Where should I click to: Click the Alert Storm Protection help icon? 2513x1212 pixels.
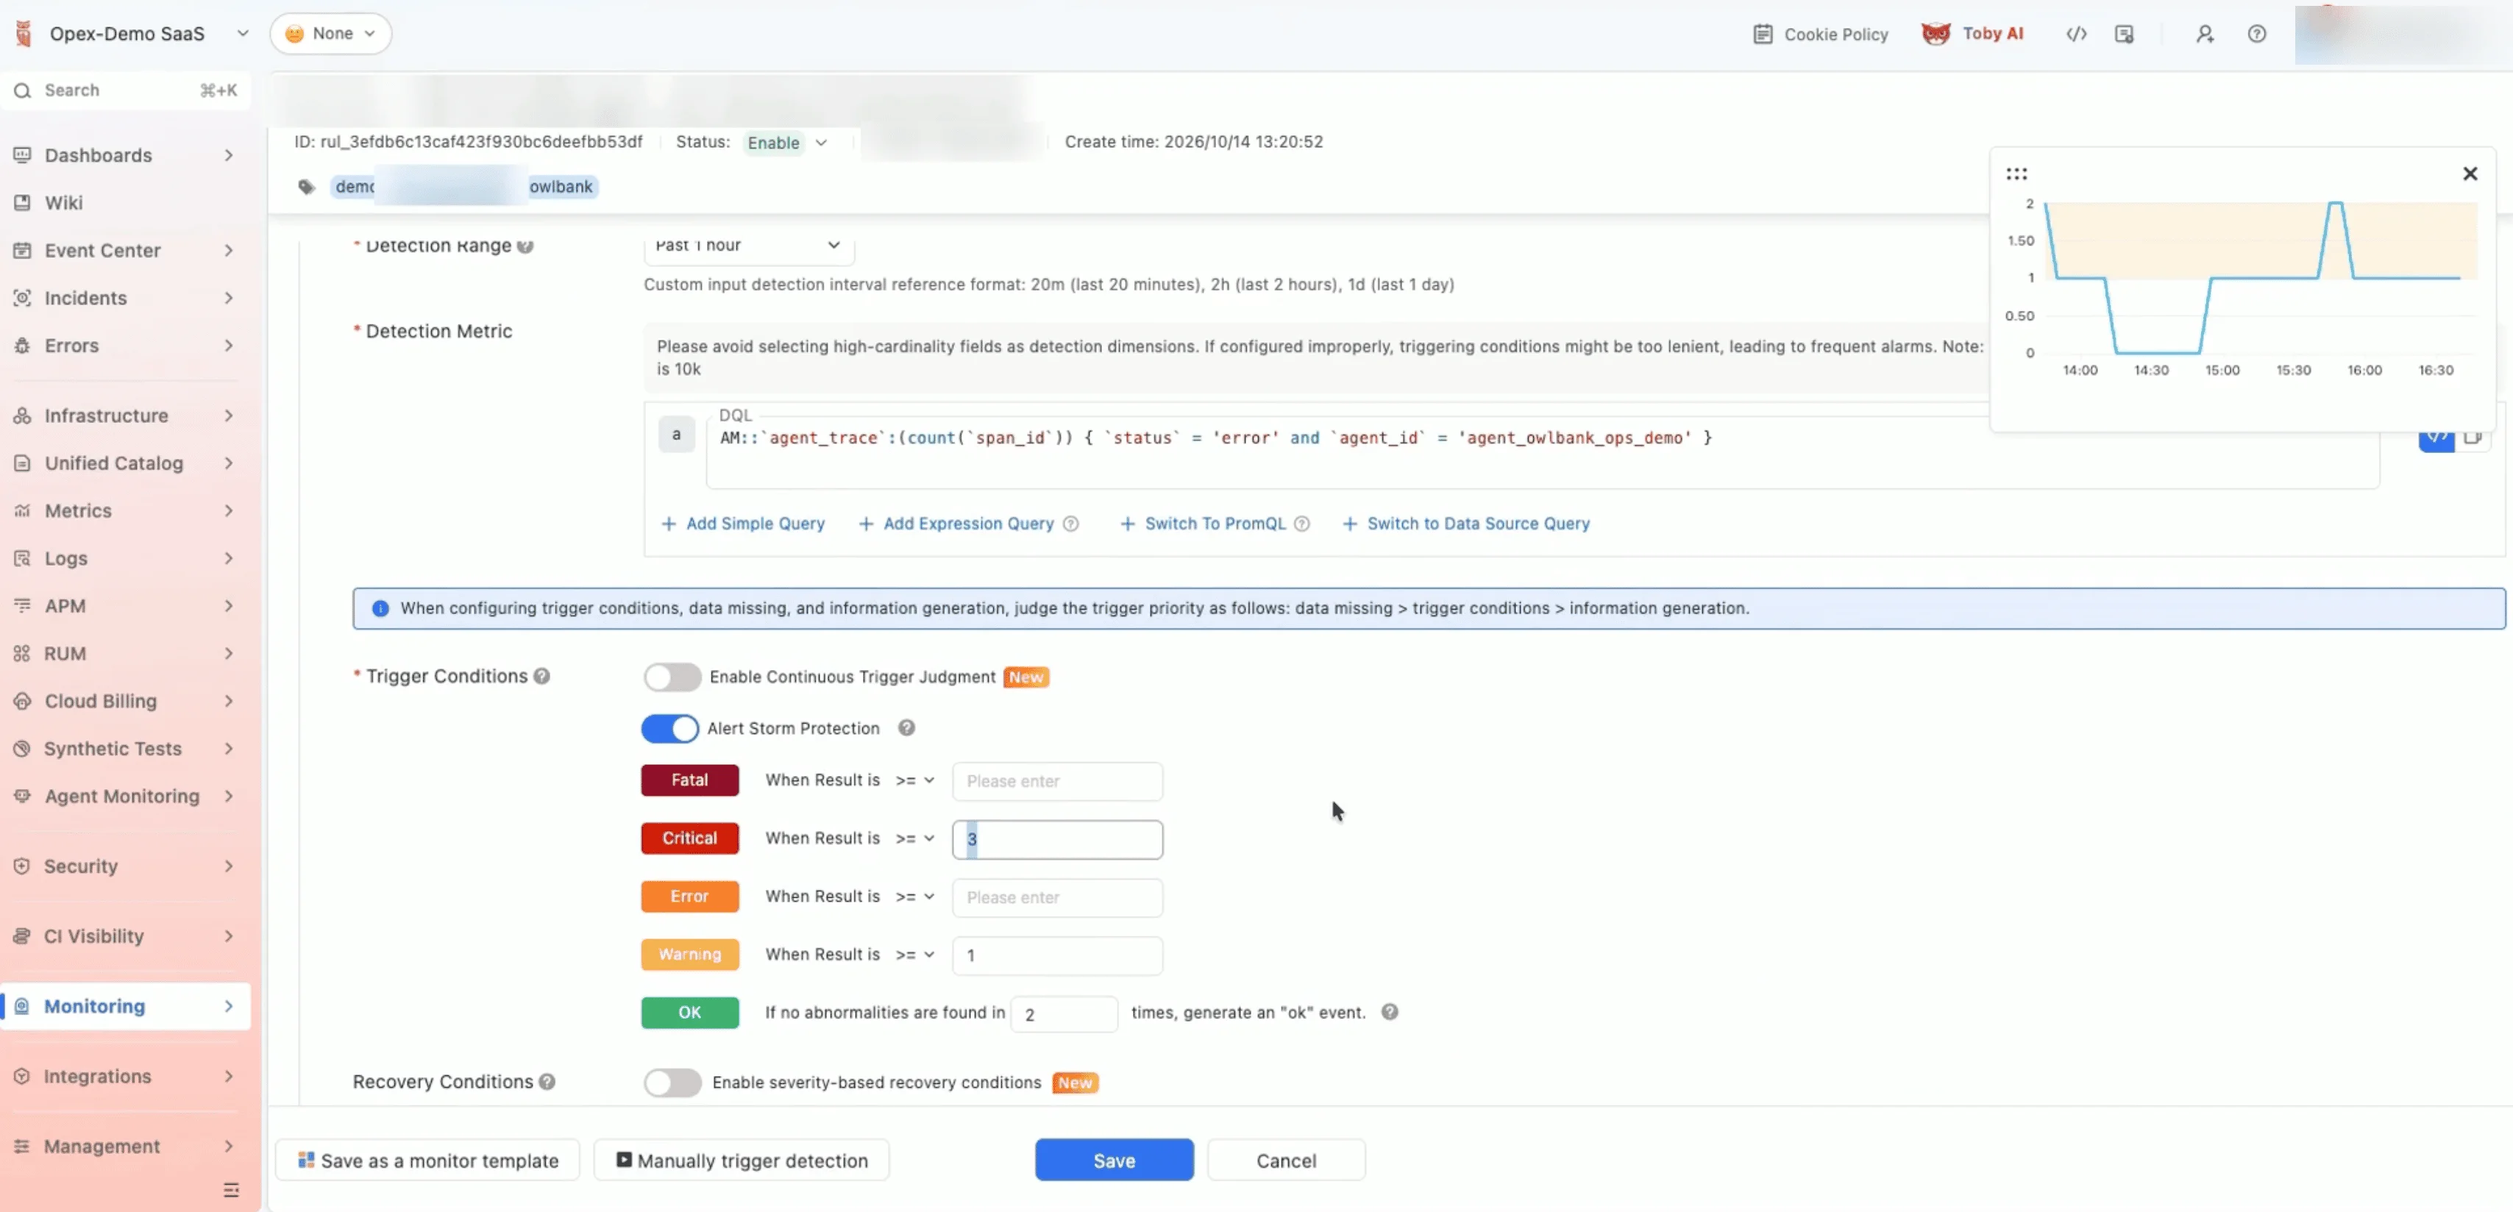906,727
